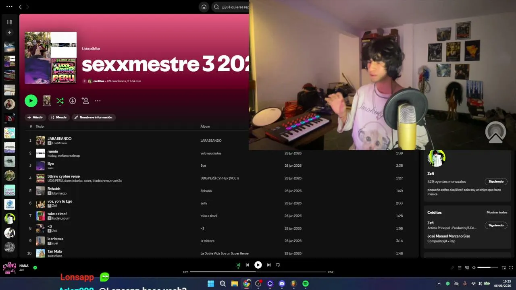Open Discord from the taskbar
The width and height of the screenshot is (516, 290).
click(282, 284)
